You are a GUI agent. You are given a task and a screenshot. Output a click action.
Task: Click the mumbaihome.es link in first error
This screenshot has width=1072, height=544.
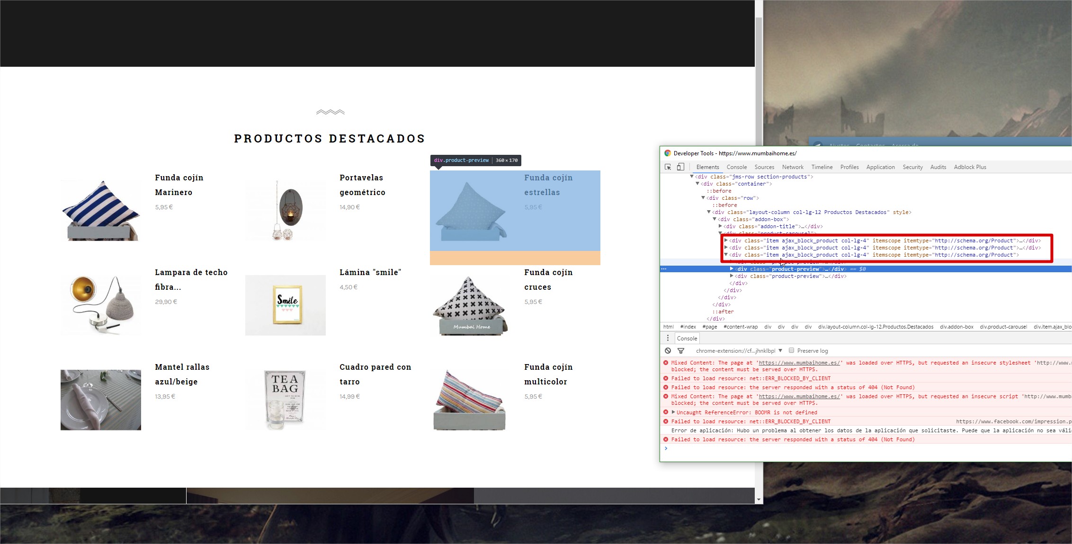click(799, 363)
